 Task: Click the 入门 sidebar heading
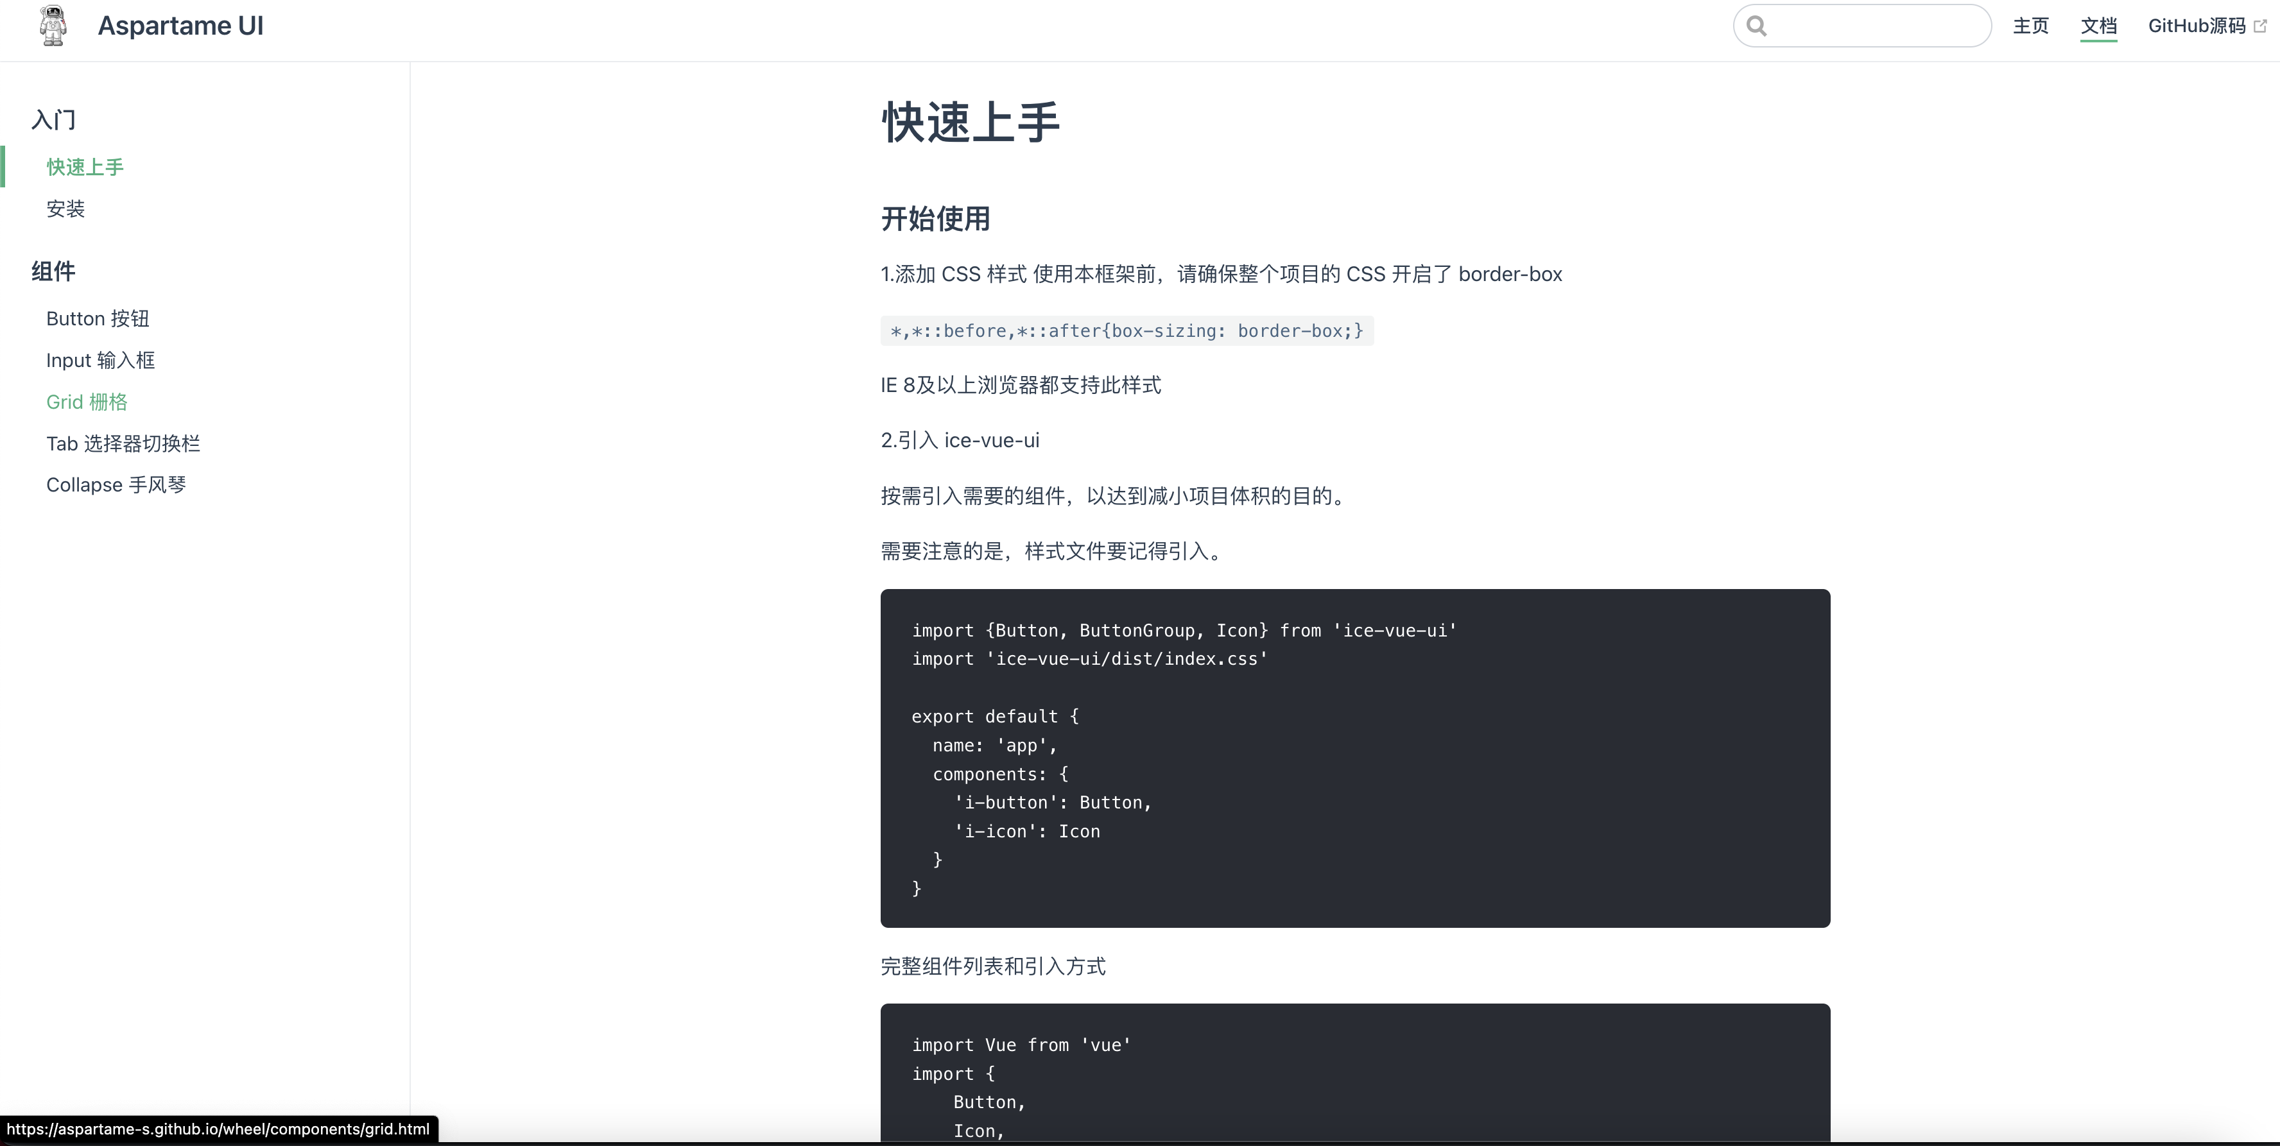pyautogui.click(x=53, y=119)
